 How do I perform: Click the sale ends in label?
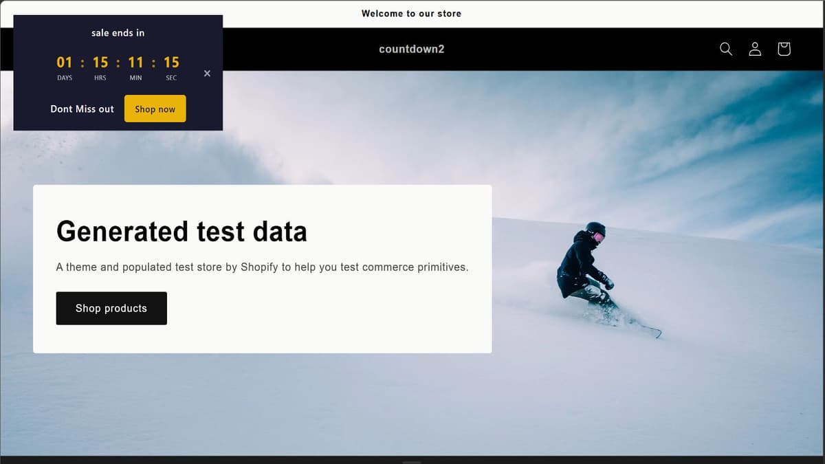(x=118, y=32)
